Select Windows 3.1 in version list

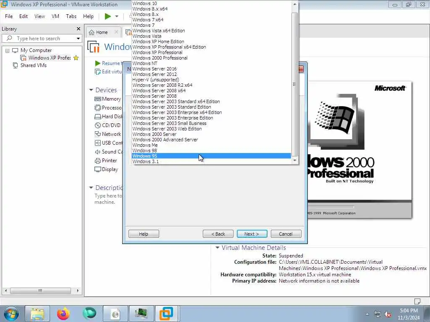pos(211,161)
